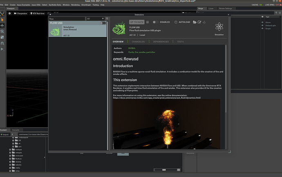Open viewport settings gear
This screenshot has width=282, height=177.
9,13
